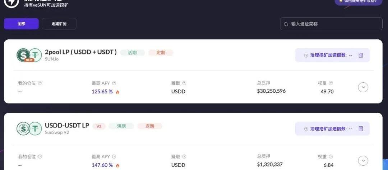This screenshot has height=170, width=388.
Task: Click the search magnifier icon
Action: click(286, 24)
